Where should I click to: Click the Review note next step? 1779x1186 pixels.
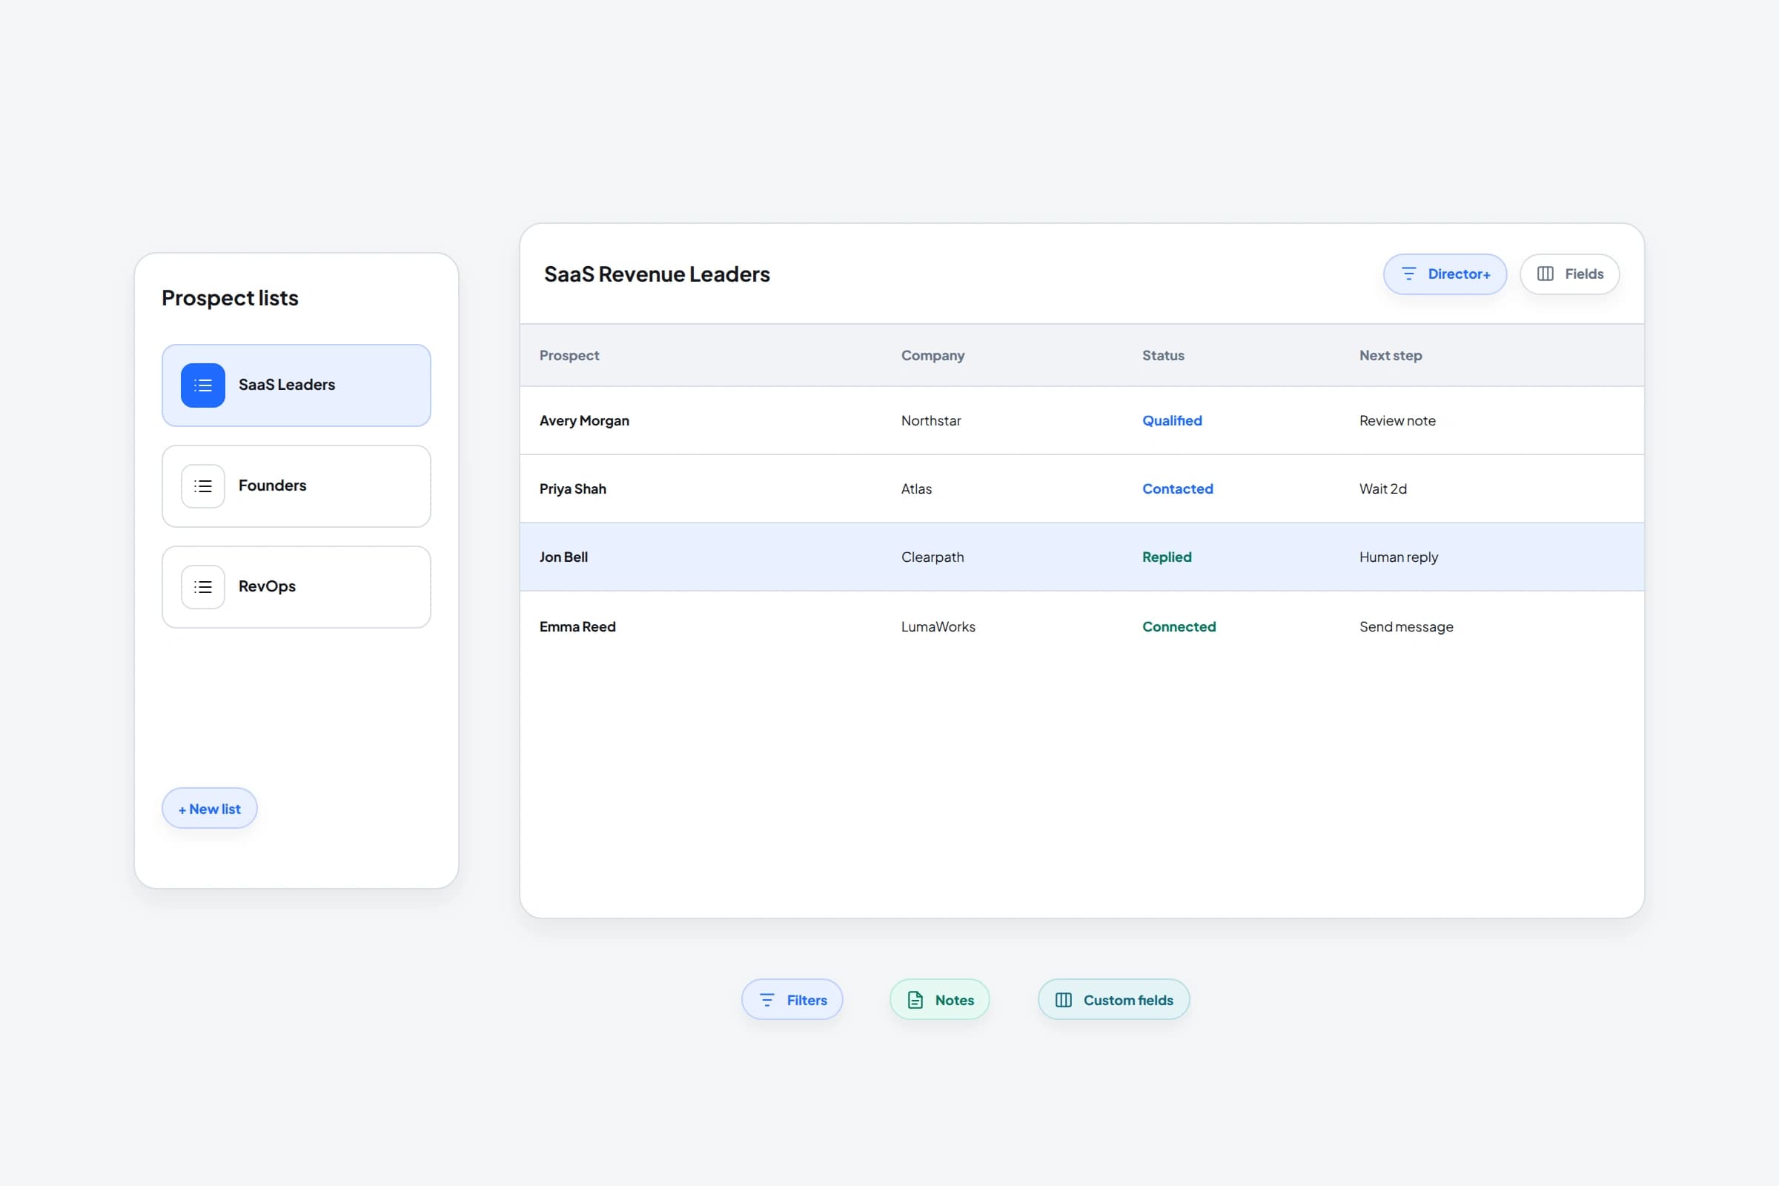pos(1397,420)
